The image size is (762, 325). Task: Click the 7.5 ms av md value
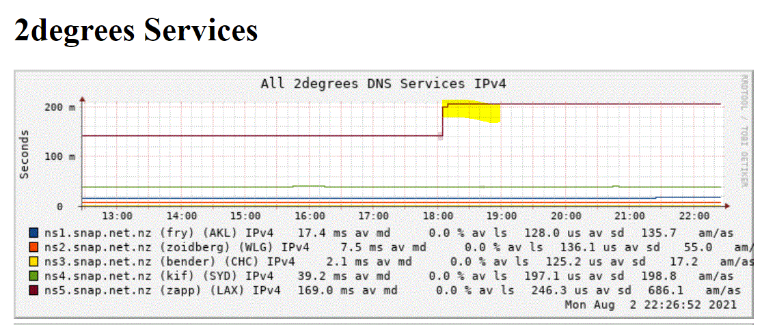click(383, 248)
